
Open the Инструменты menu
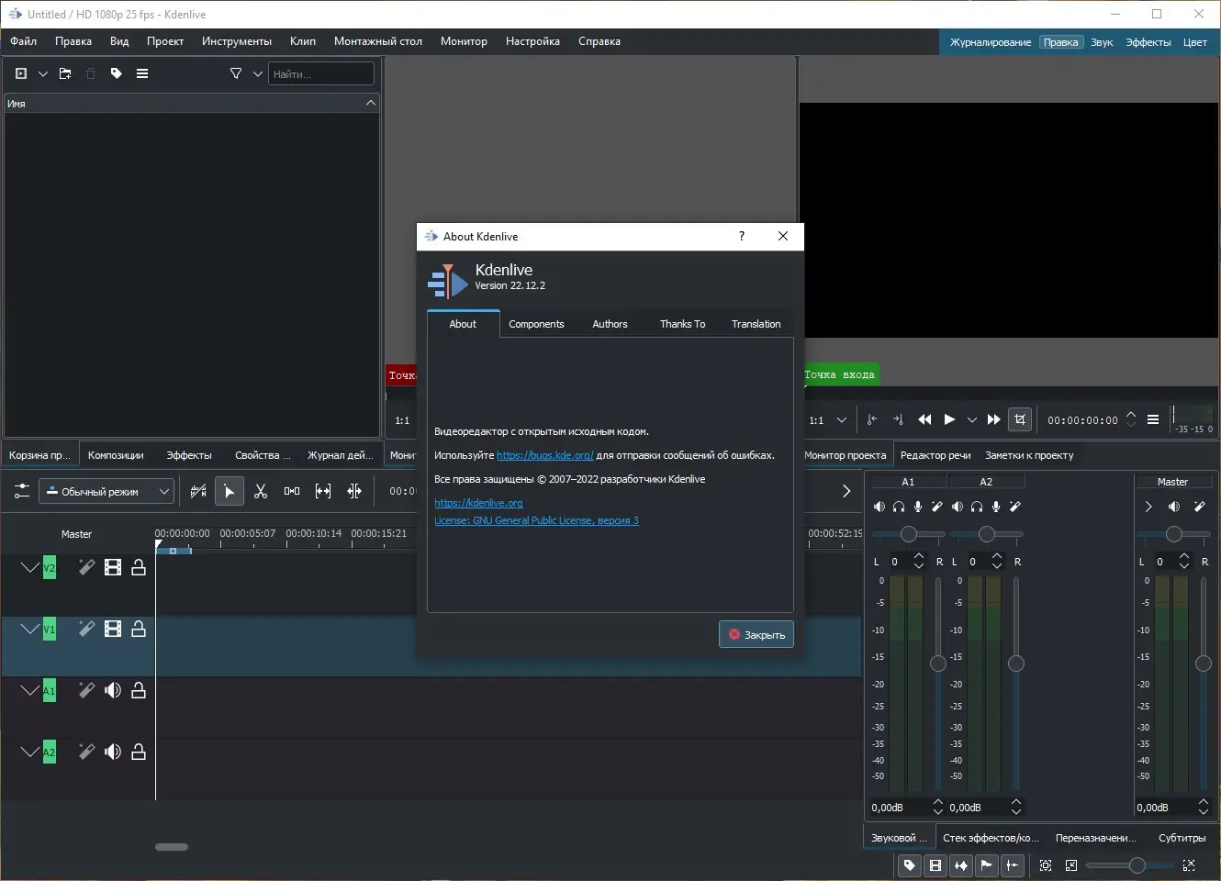coord(237,41)
